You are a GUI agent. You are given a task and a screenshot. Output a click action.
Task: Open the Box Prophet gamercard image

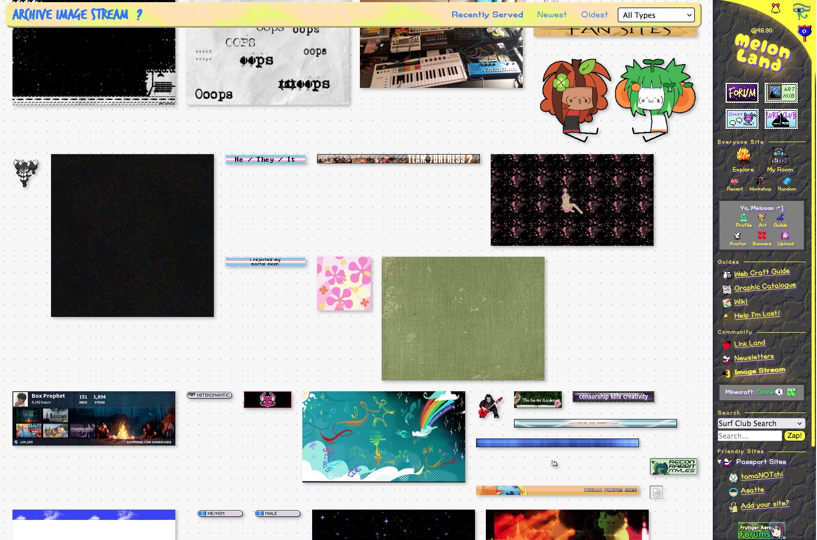[94, 418]
